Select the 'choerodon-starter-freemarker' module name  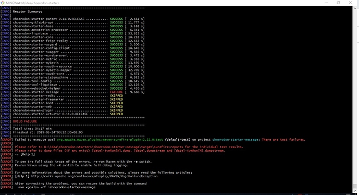39,100
